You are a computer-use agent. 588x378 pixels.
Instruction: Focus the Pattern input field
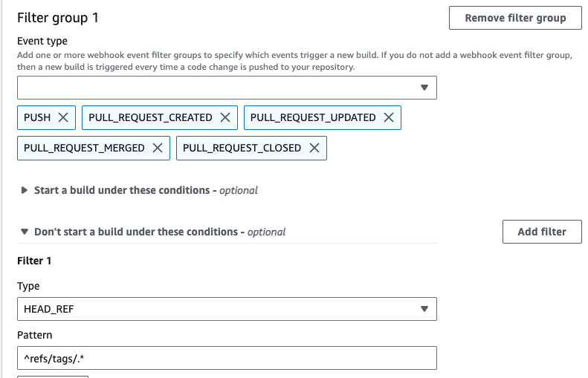(x=227, y=359)
